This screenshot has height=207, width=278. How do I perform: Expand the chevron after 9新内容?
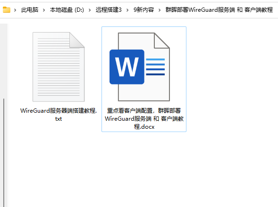[160, 10]
